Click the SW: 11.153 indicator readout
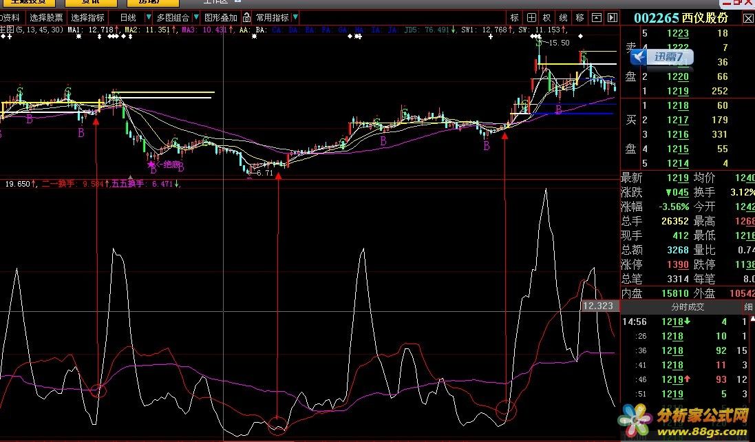Image resolution: width=755 pixels, height=442 pixels. [x=542, y=30]
